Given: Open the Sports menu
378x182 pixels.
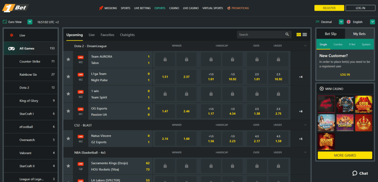Looking at the screenshot, I should click(x=126, y=8).
